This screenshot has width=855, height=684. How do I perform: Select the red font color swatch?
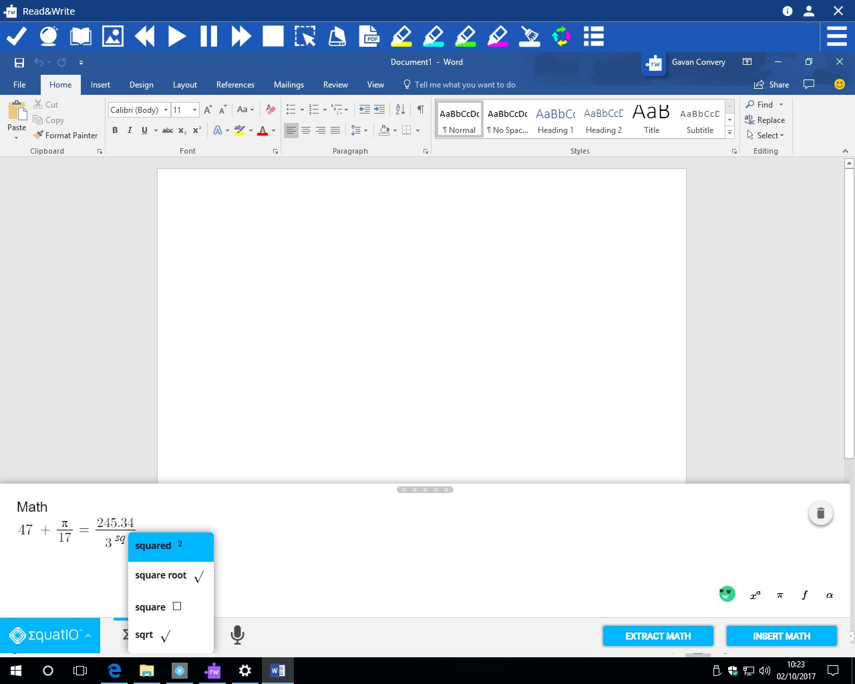264,130
